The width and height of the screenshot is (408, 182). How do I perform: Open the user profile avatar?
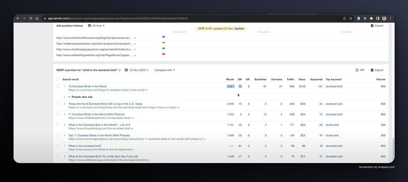point(384,18)
